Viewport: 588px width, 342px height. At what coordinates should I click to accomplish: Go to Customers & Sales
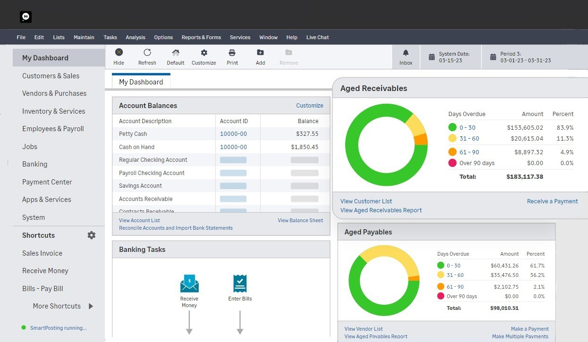point(51,75)
